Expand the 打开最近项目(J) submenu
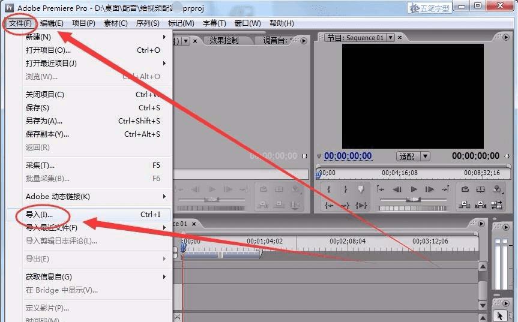Image resolution: width=518 pixels, height=322 pixels. (x=164, y=63)
